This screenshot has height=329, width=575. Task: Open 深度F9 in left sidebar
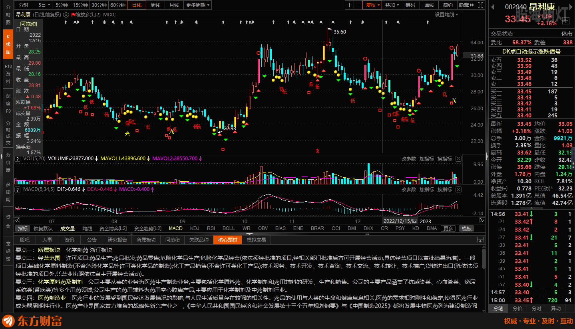[8, 103]
